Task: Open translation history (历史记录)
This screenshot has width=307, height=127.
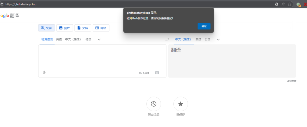Action: tap(153, 104)
